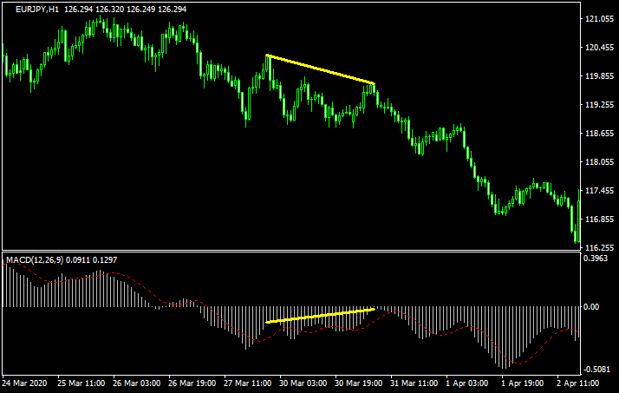The width and height of the screenshot is (619, 393).
Task: Click the 26 Mar 03:00 time label
Action: pos(139,383)
